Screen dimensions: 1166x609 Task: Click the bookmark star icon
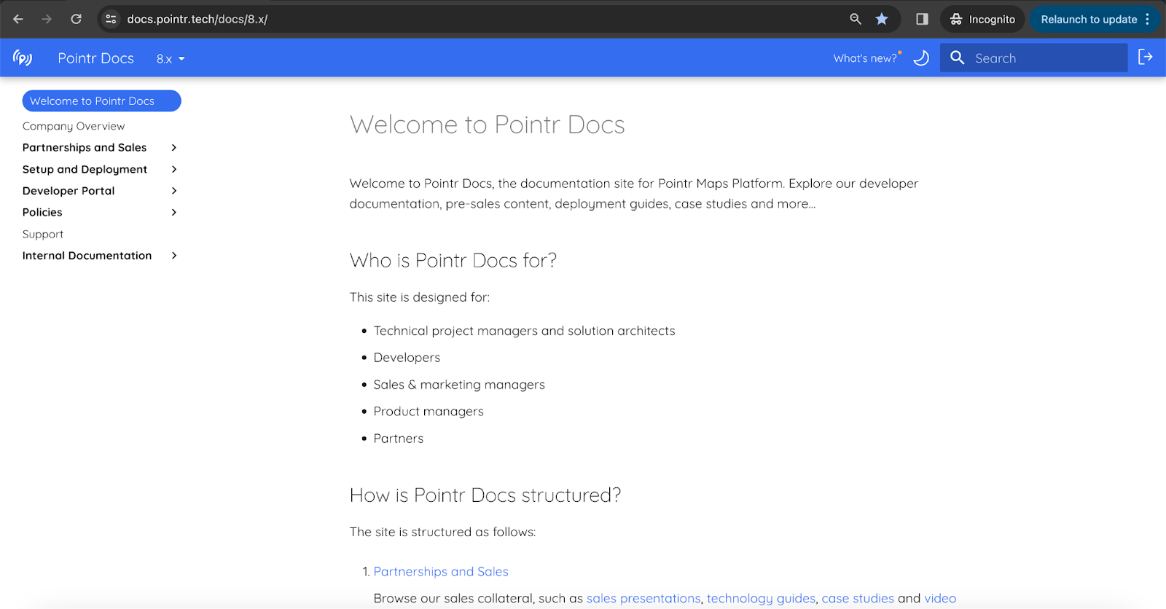click(x=882, y=19)
